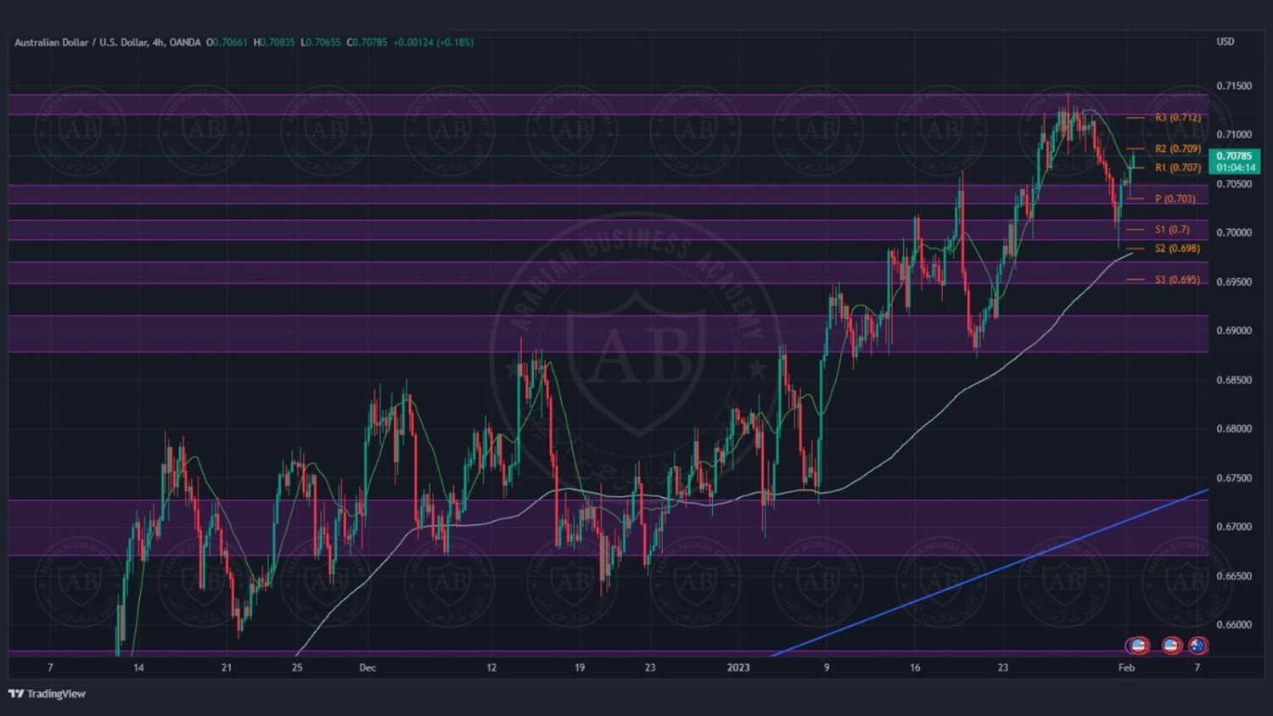Viewport: 1273px width, 716px height.
Task: Click 0.71500 on the price axis
Action: pos(1234,87)
